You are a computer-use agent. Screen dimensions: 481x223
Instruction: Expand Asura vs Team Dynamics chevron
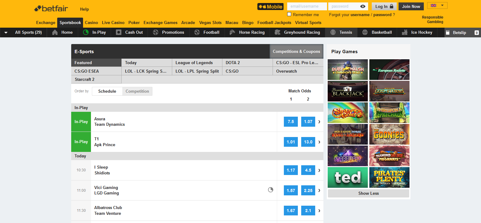tap(319, 122)
